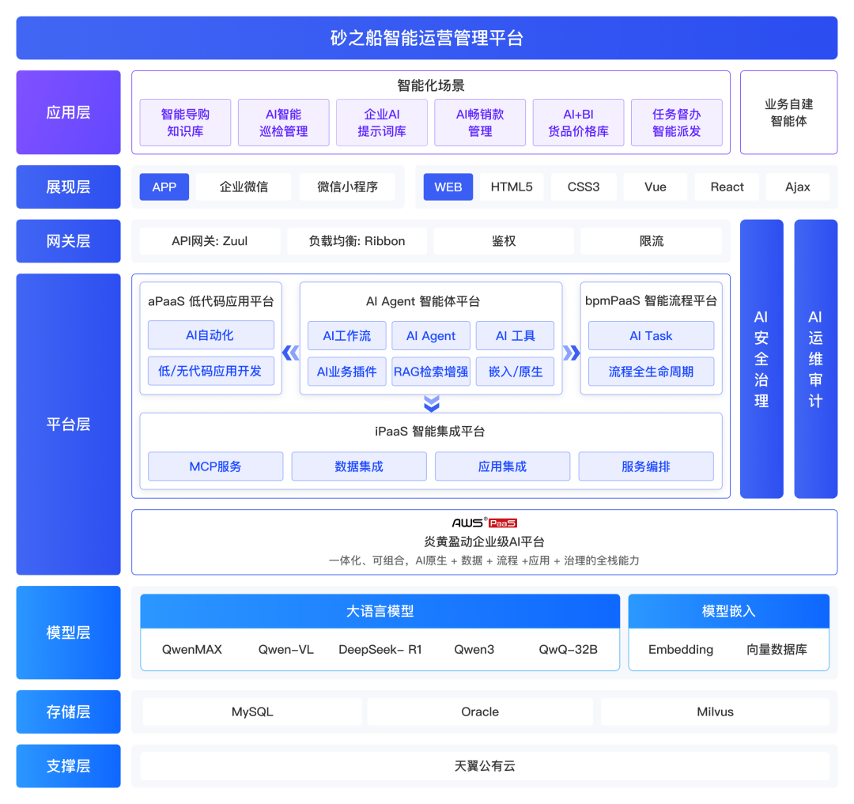Select the 网关层 layer label
The image size is (854, 804).
coord(68,241)
